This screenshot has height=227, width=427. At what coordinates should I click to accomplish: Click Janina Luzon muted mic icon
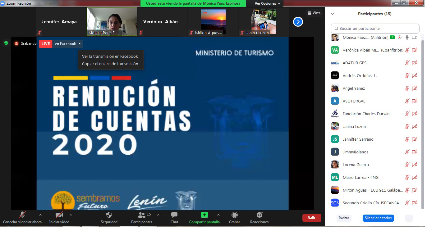[407, 126]
